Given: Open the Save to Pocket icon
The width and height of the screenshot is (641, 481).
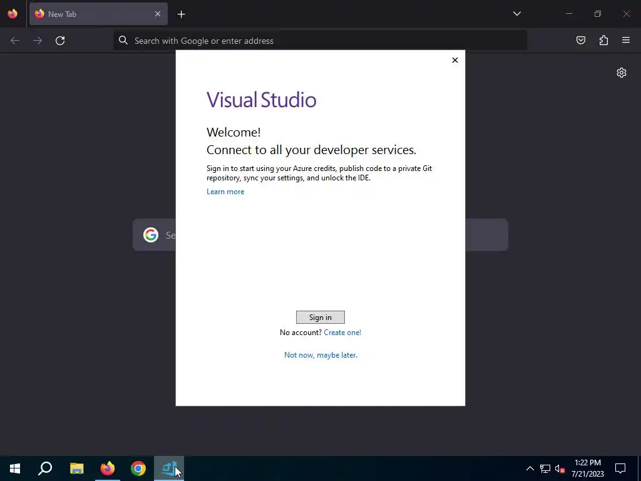Looking at the screenshot, I should click(x=580, y=40).
